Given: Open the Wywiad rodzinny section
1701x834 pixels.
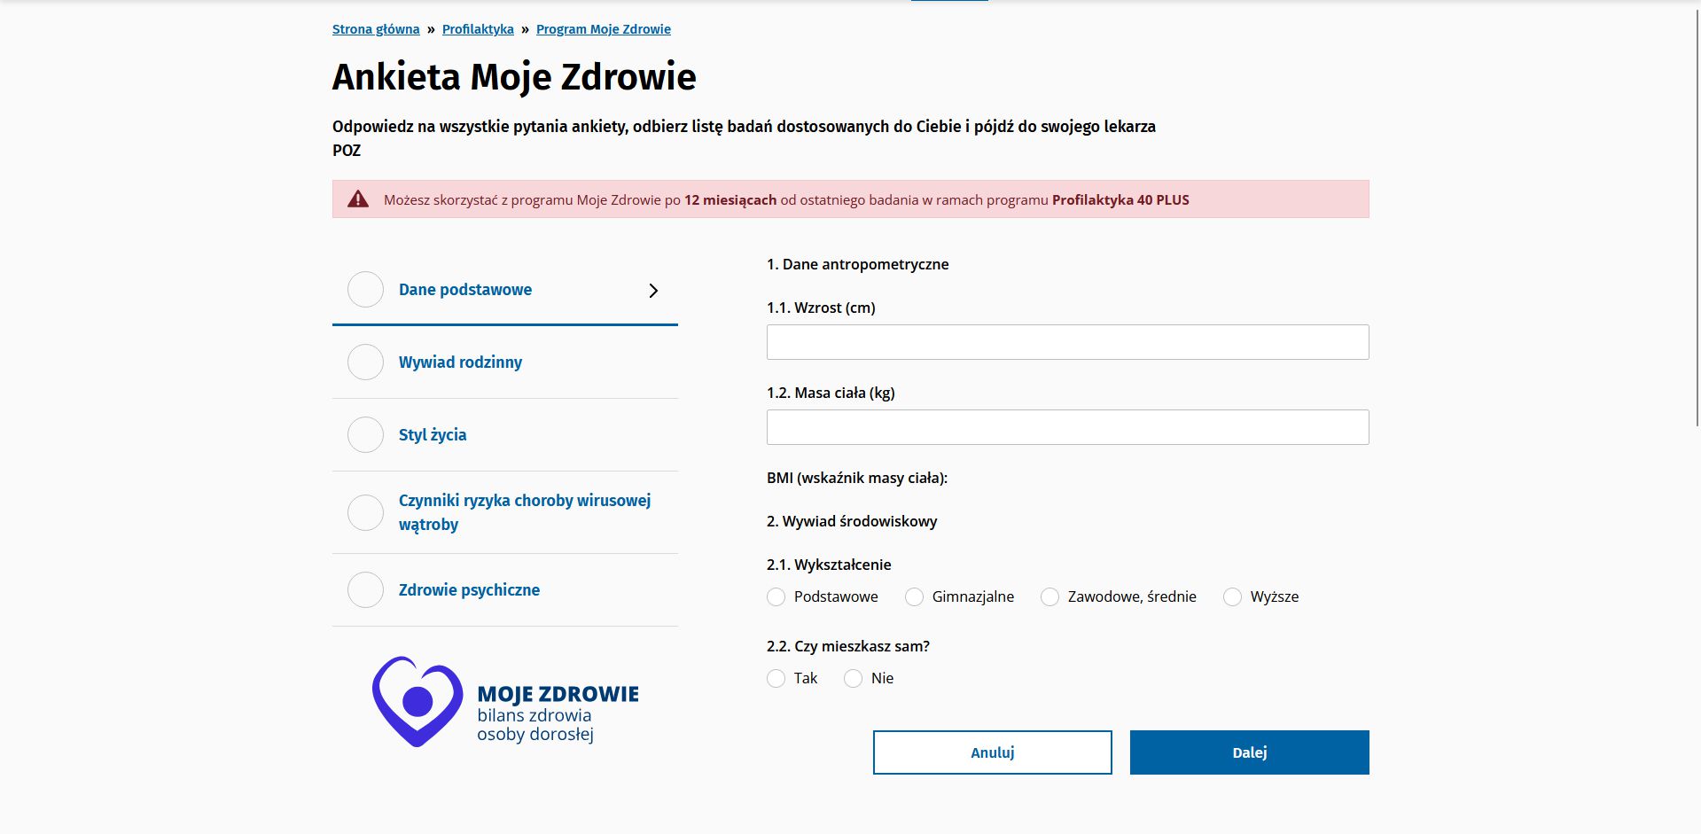Looking at the screenshot, I should click(x=460, y=362).
